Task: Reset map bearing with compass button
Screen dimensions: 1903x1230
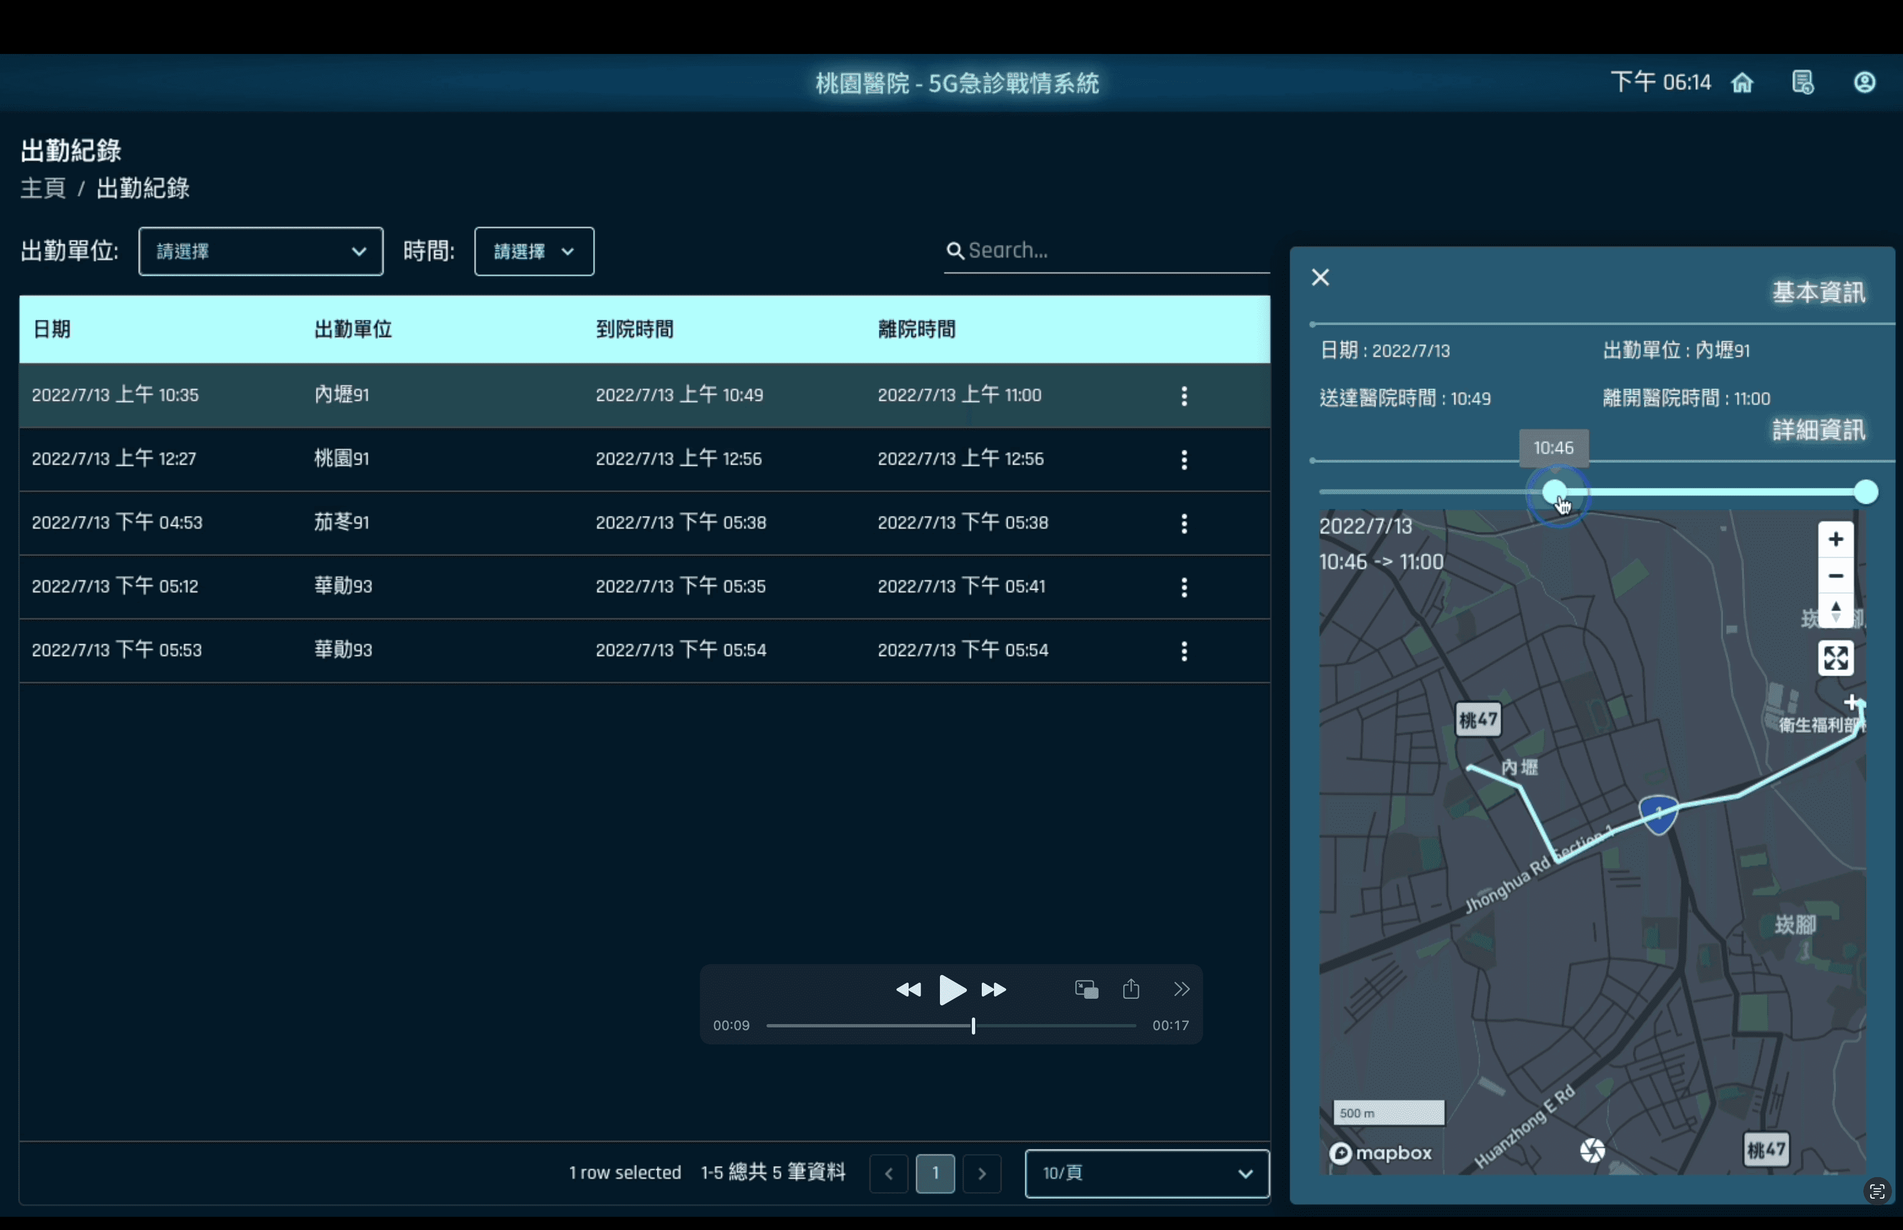Action: pos(1835,610)
